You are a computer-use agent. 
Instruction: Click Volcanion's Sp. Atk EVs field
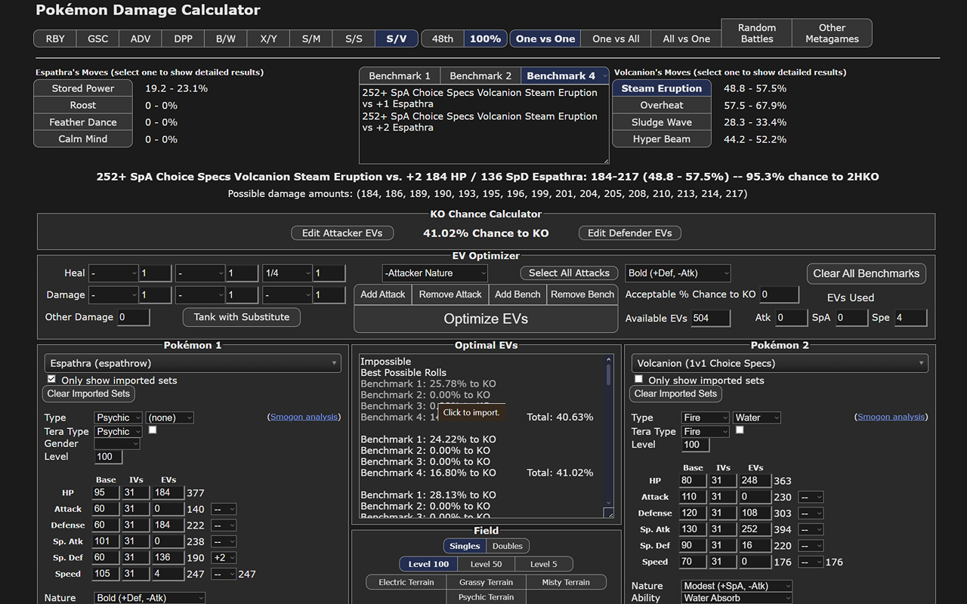755,529
